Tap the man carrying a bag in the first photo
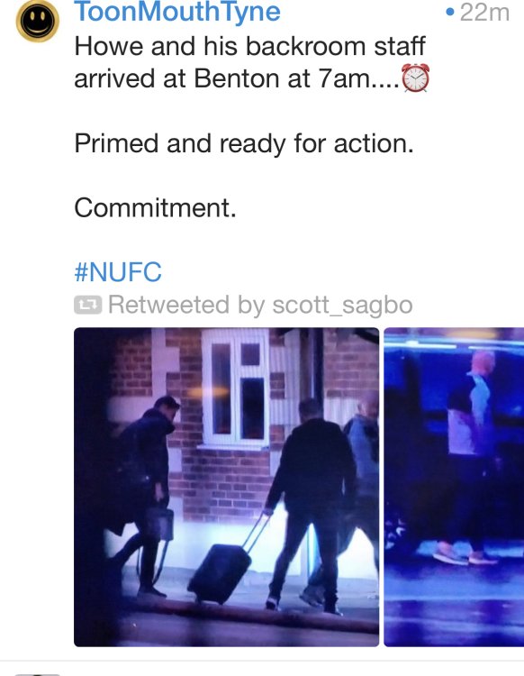This screenshot has height=676, width=524. 147,496
